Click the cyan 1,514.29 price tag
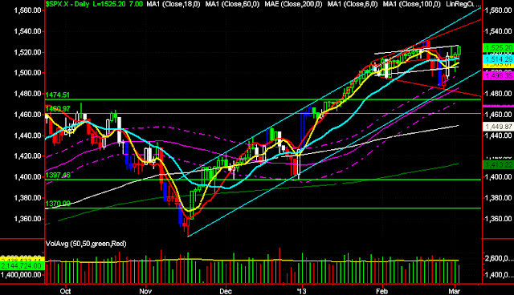The image size is (514, 295). coord(498,59)
